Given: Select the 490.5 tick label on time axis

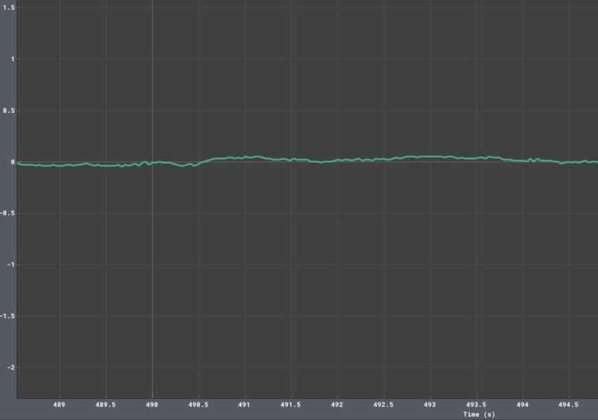Looking at the screenshot, I should (x=198, y=405).
